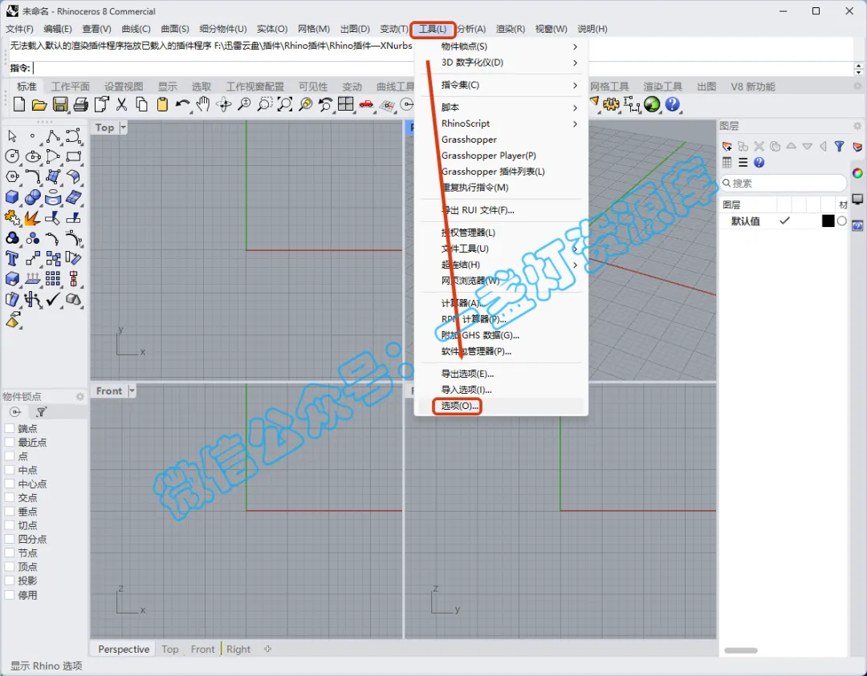Activate the Pan hand tool
Image resolution: width=867 pixels, height=676 pixels.
[203, 104]
